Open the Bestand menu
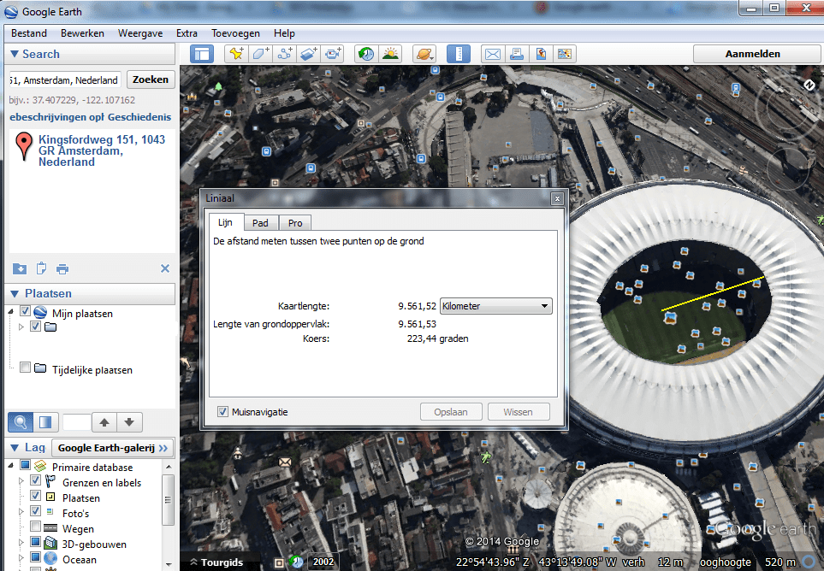824x571 pixels. pos(29,33)
